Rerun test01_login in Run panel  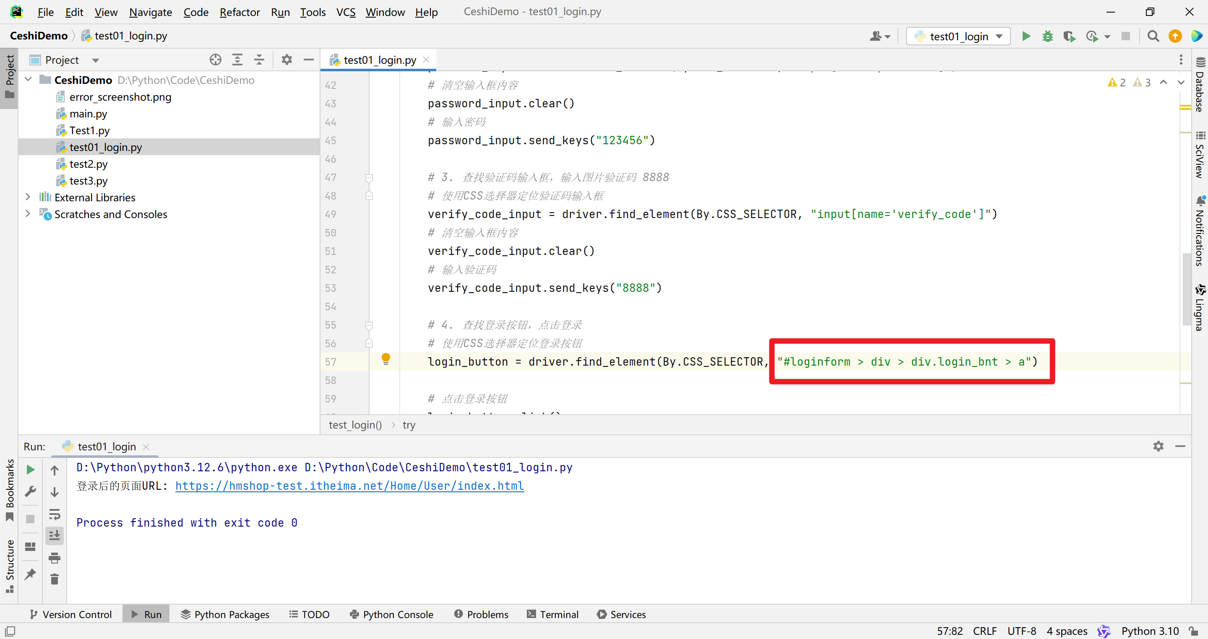pos(31,469)
